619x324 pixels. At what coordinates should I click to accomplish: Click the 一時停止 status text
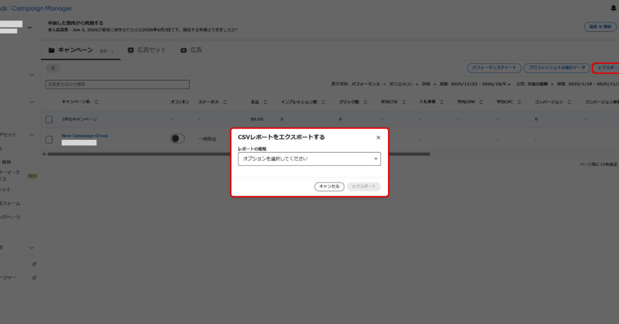pos(207,139)
